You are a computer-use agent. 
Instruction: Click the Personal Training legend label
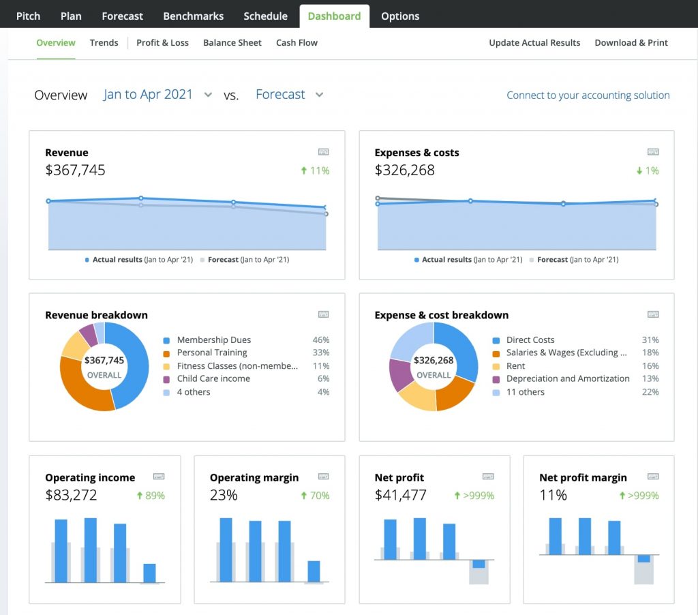pos(212,352)
